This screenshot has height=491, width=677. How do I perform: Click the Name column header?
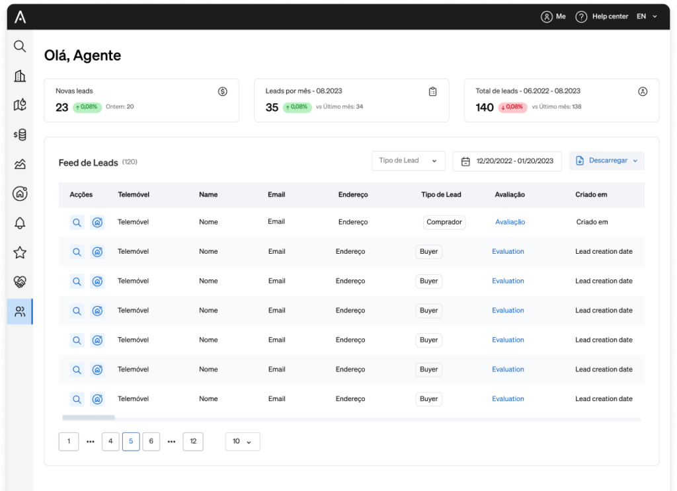(x=208, y=194)
